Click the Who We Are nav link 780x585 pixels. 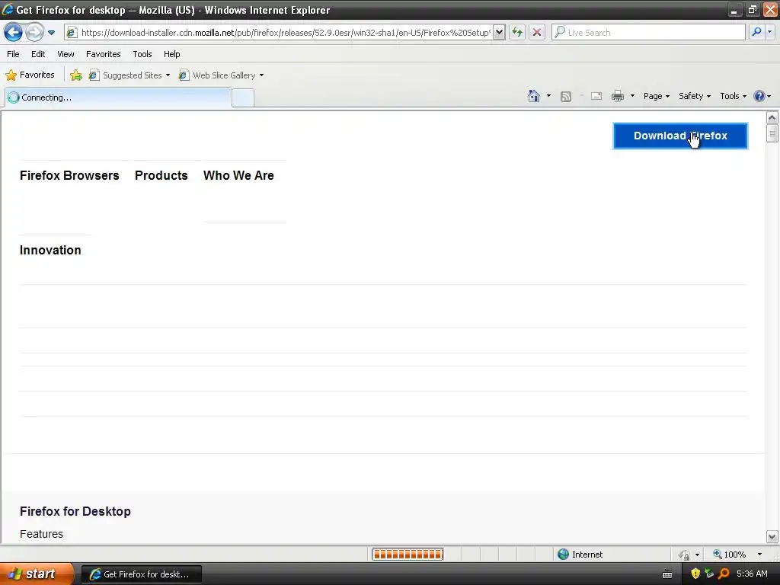[x=238, y=176]
